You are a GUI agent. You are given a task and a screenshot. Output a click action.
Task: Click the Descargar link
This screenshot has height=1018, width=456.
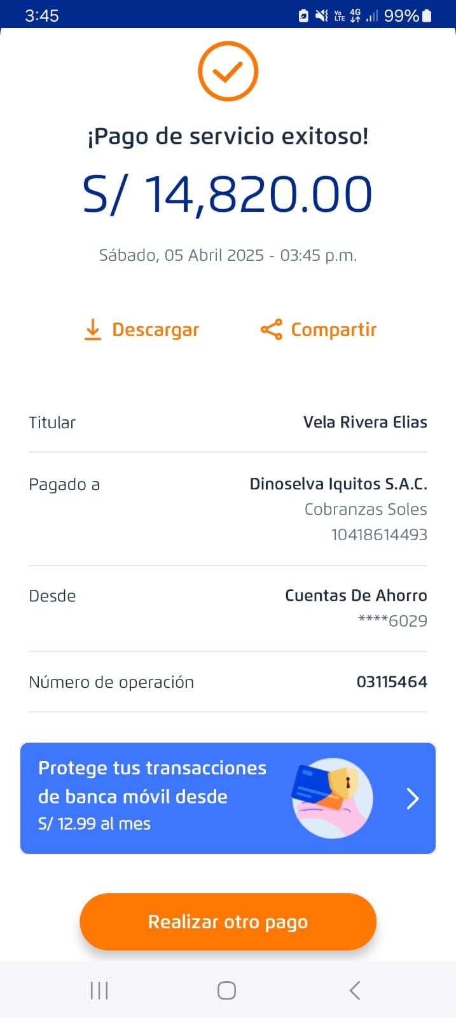tap(155, 330)
